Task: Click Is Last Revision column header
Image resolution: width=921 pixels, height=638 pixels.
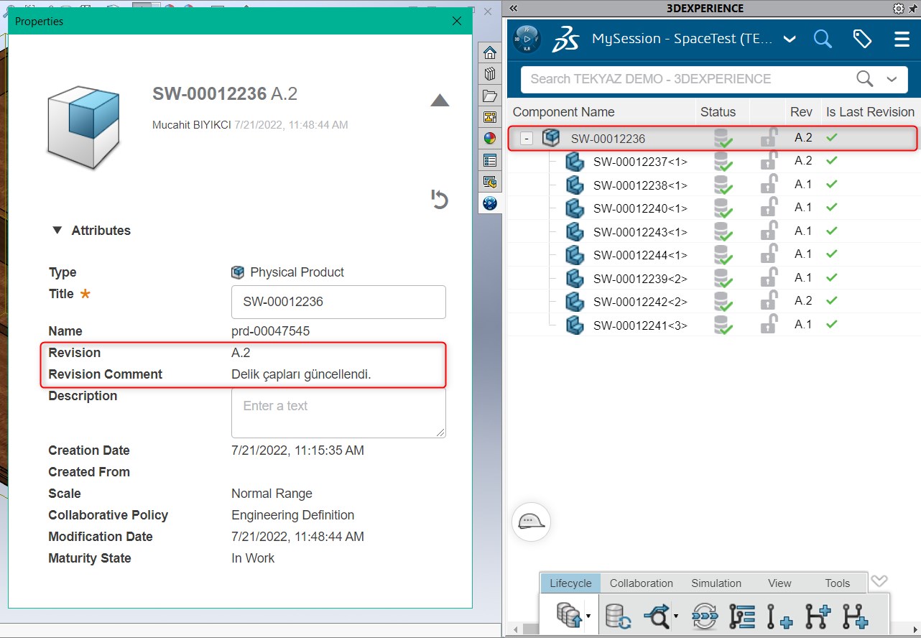Action: pyautogui.click(x=870, y=112)
